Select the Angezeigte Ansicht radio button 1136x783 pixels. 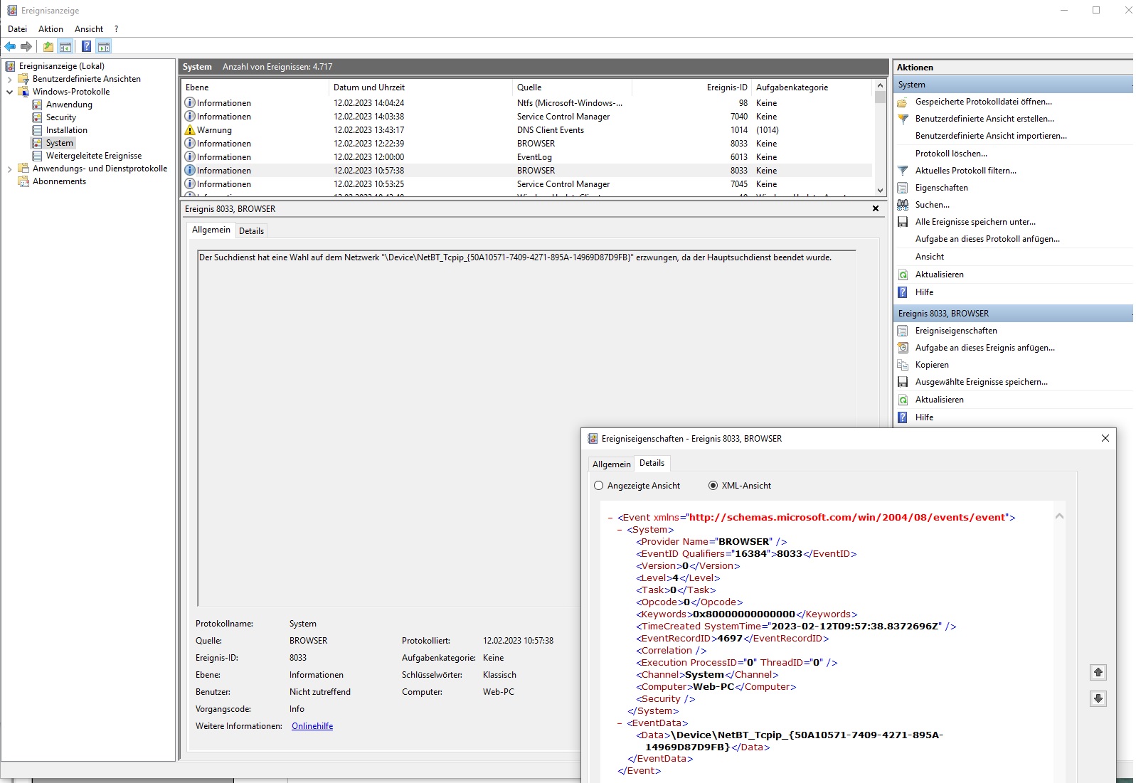click(x=598, y=486)
